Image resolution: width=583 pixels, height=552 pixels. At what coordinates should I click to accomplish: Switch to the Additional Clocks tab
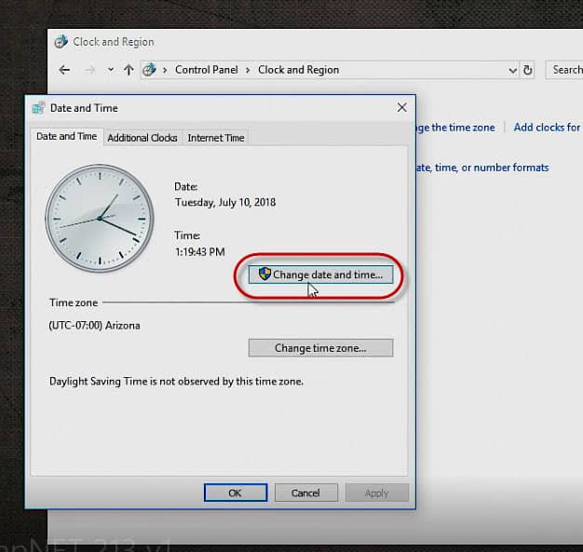coord(142,138)
